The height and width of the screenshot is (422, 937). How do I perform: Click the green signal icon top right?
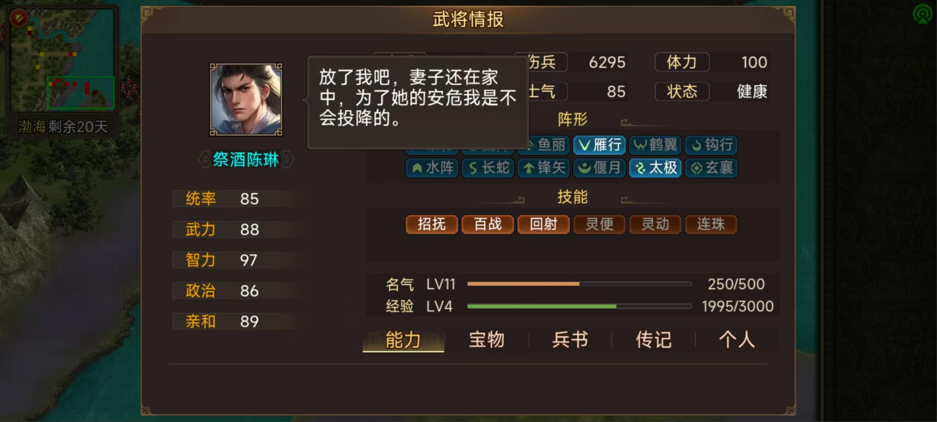click(x=922, y=14)
